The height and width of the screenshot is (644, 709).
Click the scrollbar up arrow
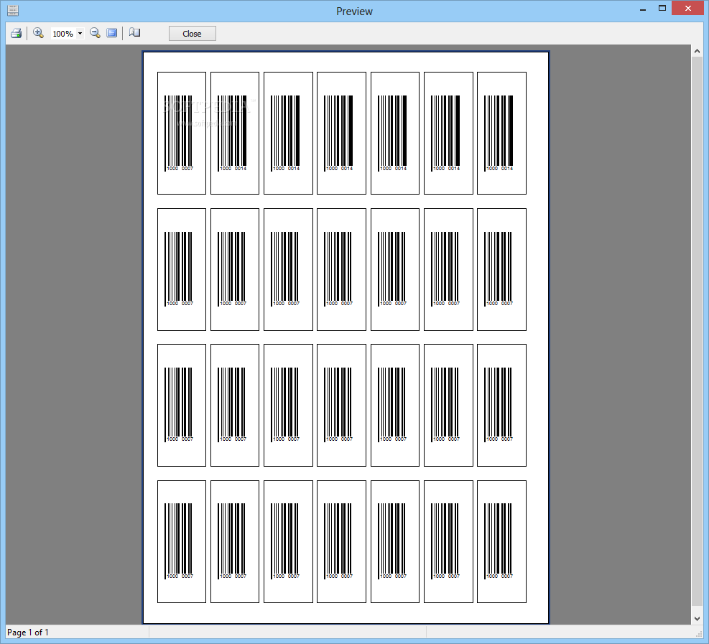(x=697, y=51)
